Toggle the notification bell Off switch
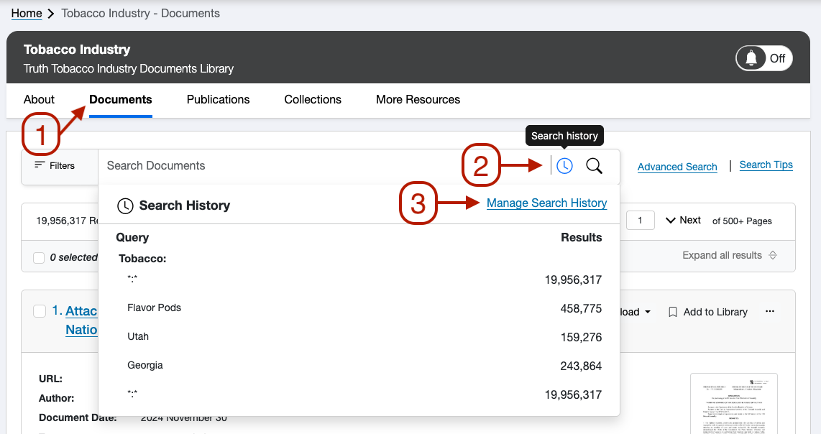This screenshot has height=434, width=821. (x=764, y=58)
